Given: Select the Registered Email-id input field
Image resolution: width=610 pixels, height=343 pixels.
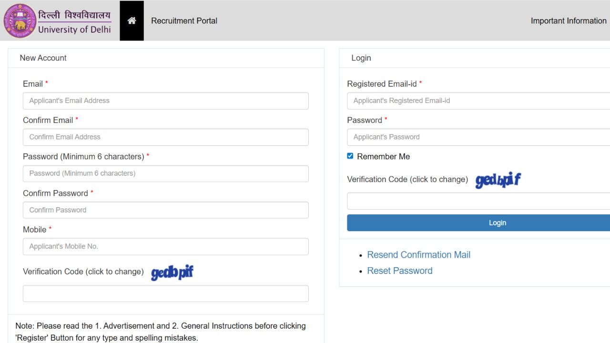Looking at the screenshot, I should (478, 101).
